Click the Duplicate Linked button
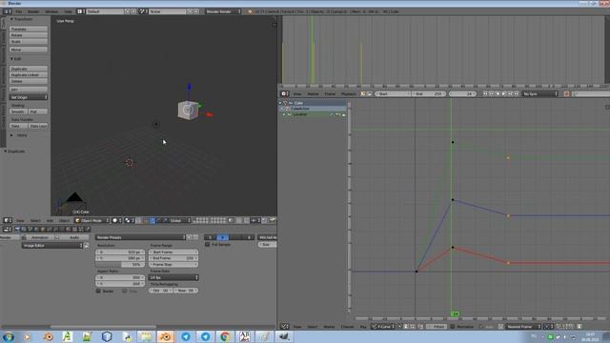Image resolution: width=610 pixels, height=343 pixels. 29,75
